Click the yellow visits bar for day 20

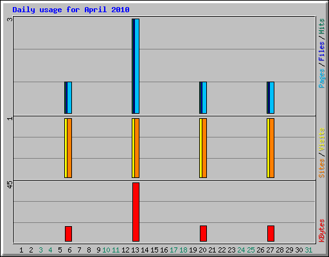[200, 148]
